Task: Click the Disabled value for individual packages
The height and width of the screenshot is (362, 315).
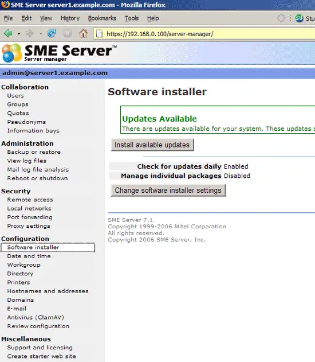Action: click(x=237, y=176)
